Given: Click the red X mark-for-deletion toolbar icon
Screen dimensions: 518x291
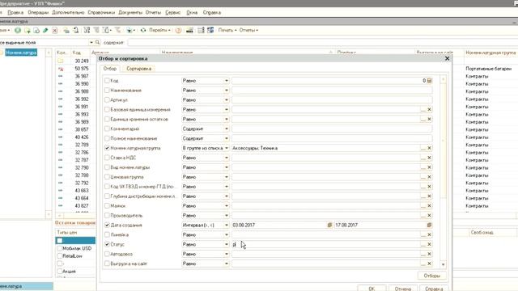Looking at the screenshot, I should 55,31.
